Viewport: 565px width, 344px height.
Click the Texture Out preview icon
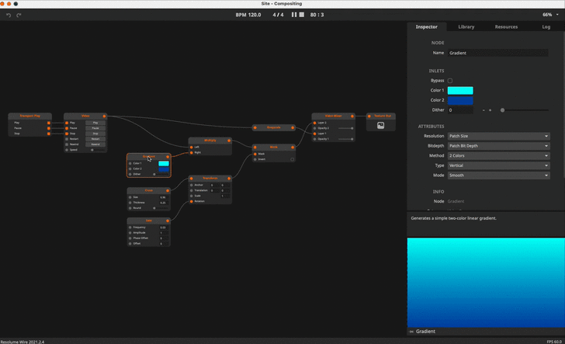click(380, 125)
